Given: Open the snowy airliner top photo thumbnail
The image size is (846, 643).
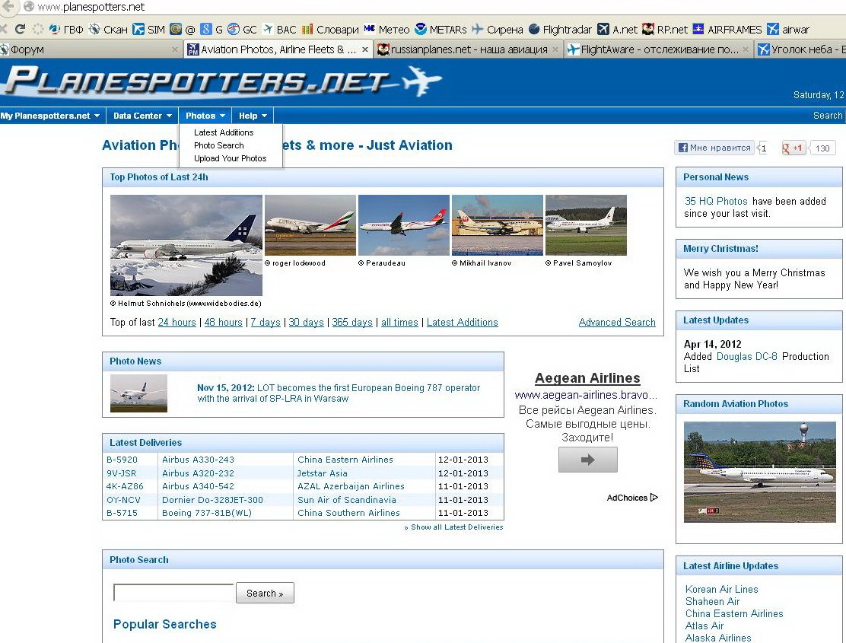Looking at the screenshot, I should tap(186, 245).
